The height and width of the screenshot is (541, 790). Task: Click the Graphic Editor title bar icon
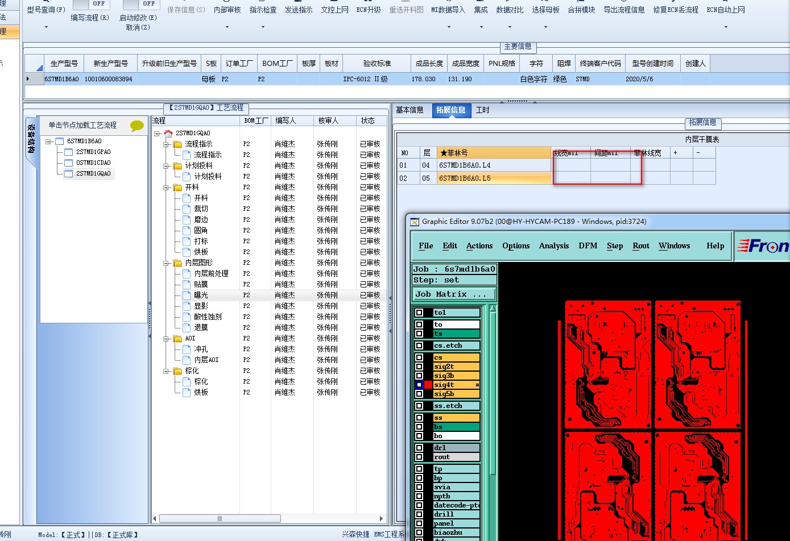coord(415,222)
